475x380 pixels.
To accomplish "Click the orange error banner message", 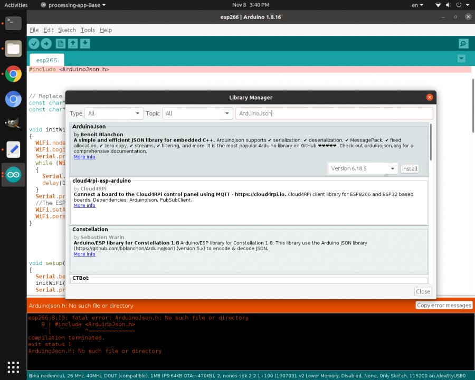I will pyautogui.click(x=81, y=306).
